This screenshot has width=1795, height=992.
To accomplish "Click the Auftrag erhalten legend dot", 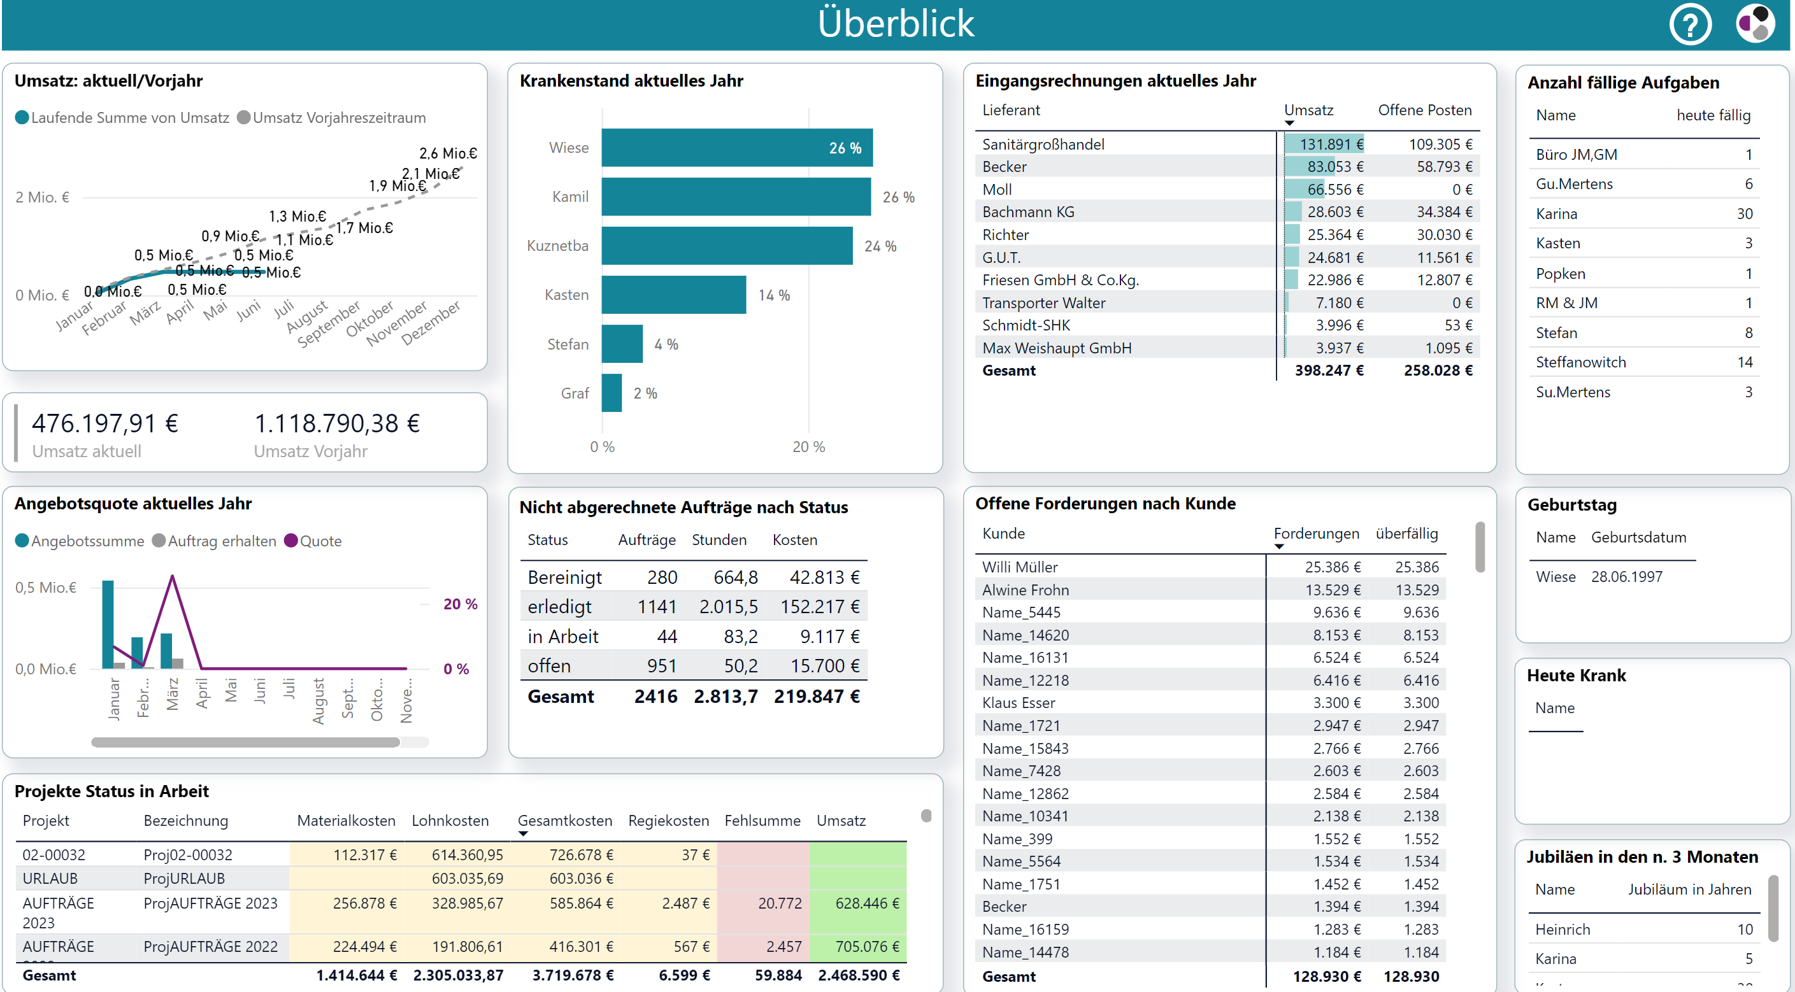I will coord(159,541).
